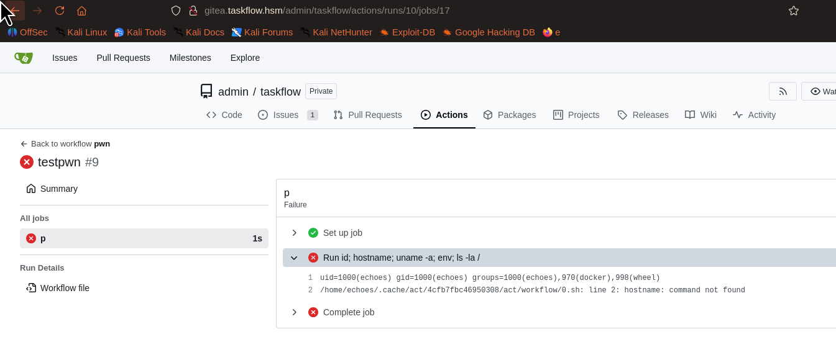
Task: Open the Projects tab
Action: pyautogui.click(x=576, y=115)
